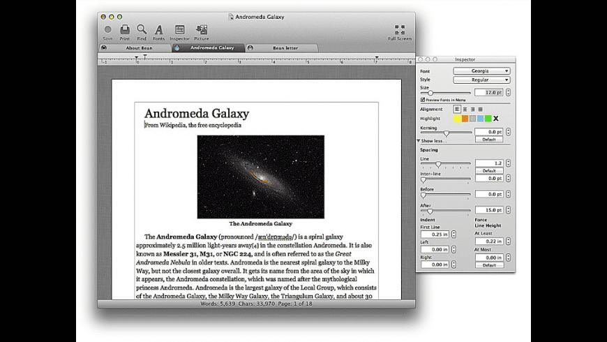Image resolution: width=607 pixels, height=342 pixels.
Task: Insert a picture using Picture icon
Action: click(x=202, y=29)
